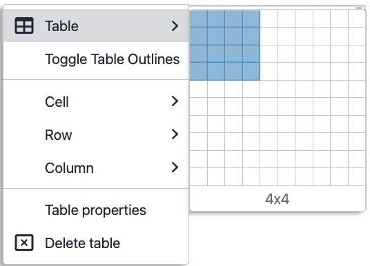Select the Column menu entry
The height and width of the screenshot is (266, 370).
tap(96, 167)
